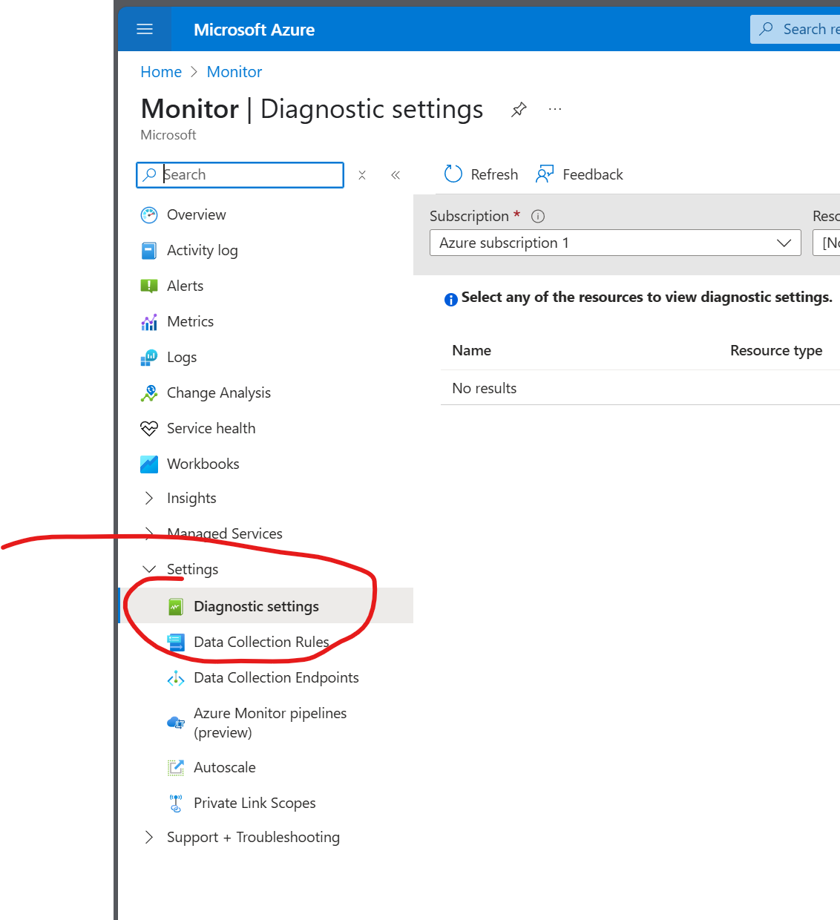Expand Support + Troubleshooting section

[149, 837]
